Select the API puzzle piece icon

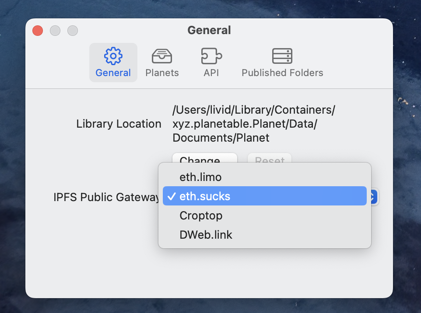tap(211, 56)
